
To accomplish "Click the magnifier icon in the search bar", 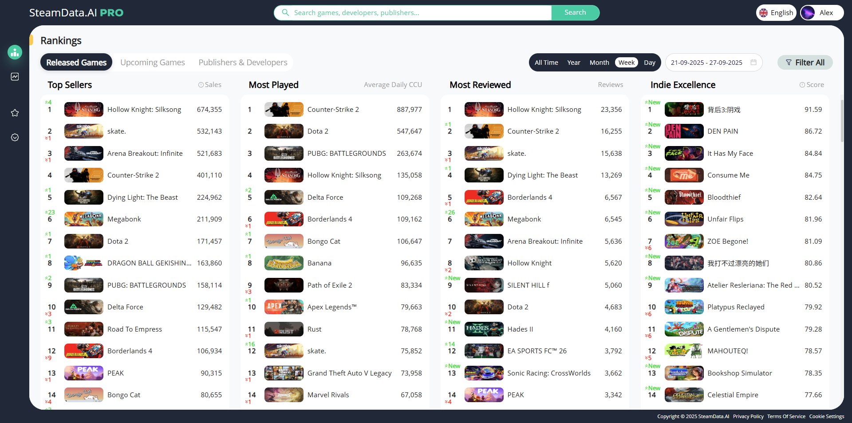I will [285, 12].
